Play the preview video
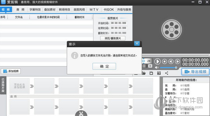 point(157,61)
